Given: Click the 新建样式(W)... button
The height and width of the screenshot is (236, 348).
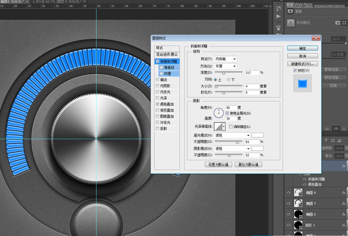Looking at the screenshot, I should coord(302,64).
